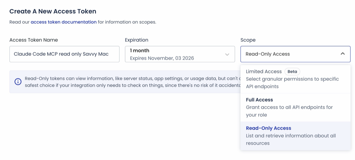Click the Scope field label
Image resolution: width=355 pixels, height=160 pixels.
pos(248,40)
